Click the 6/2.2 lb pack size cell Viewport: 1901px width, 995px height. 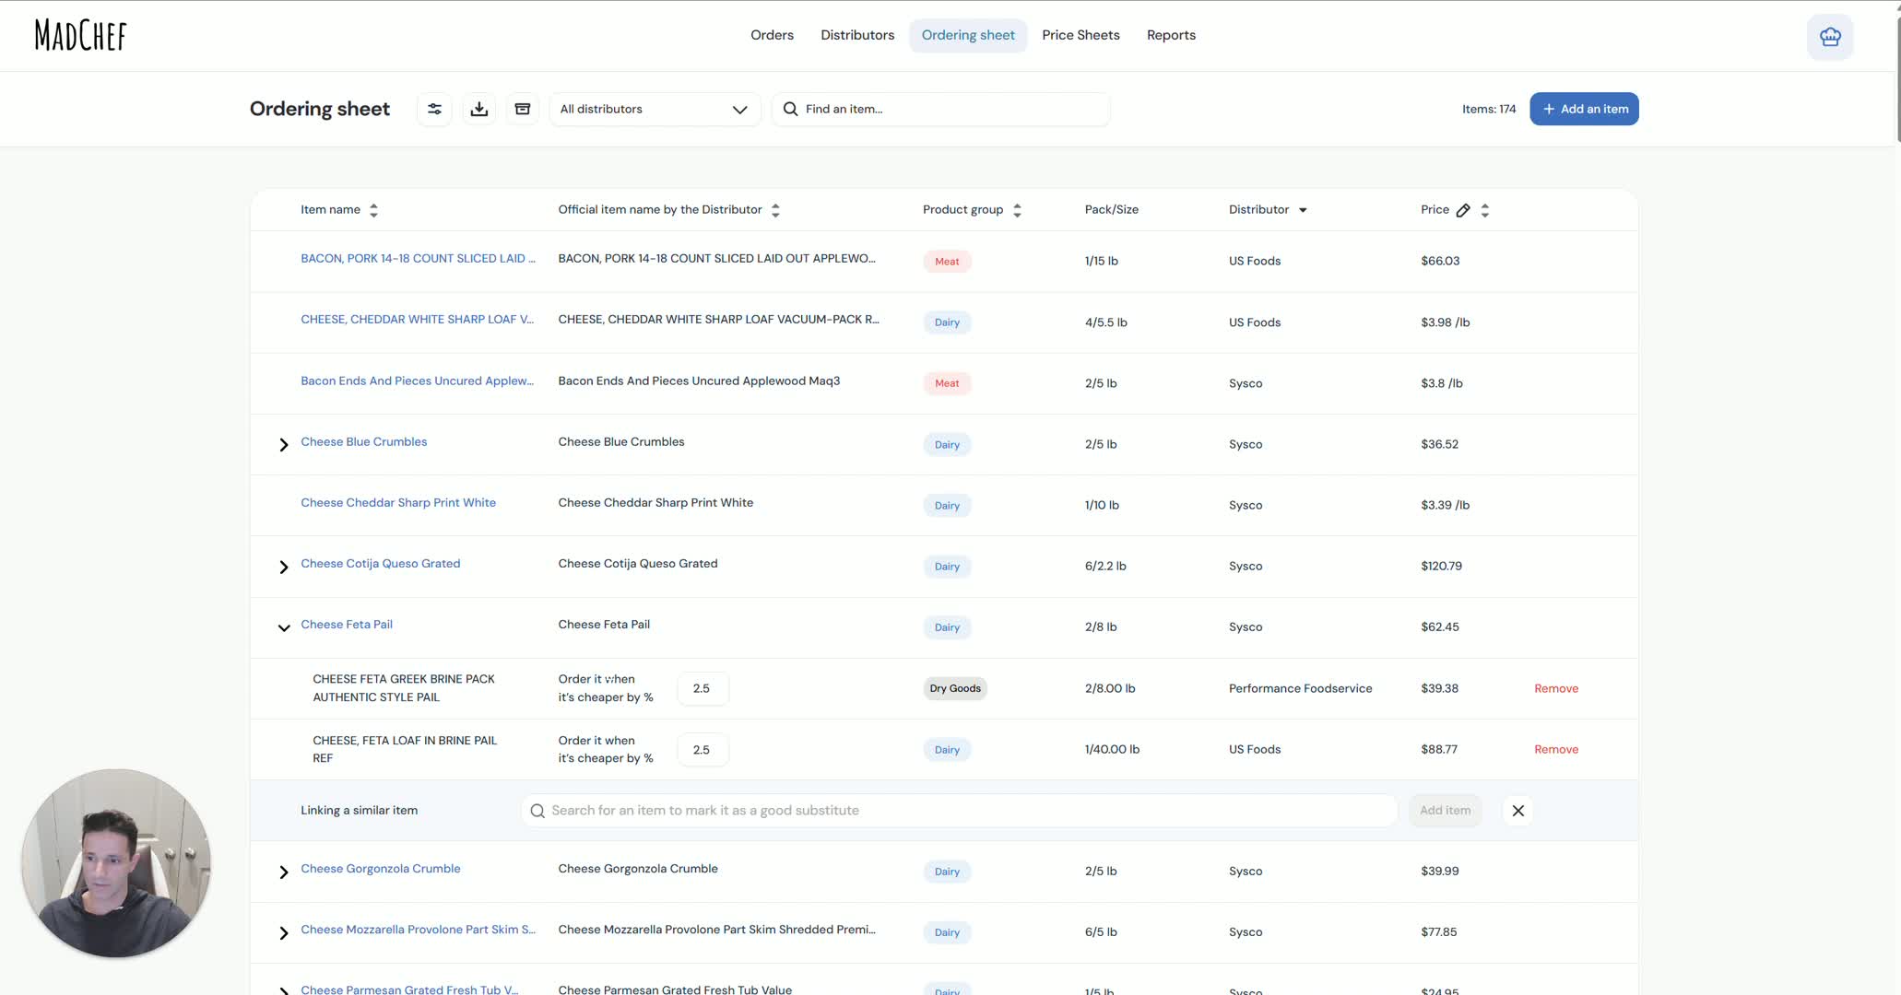[1105, 566]
